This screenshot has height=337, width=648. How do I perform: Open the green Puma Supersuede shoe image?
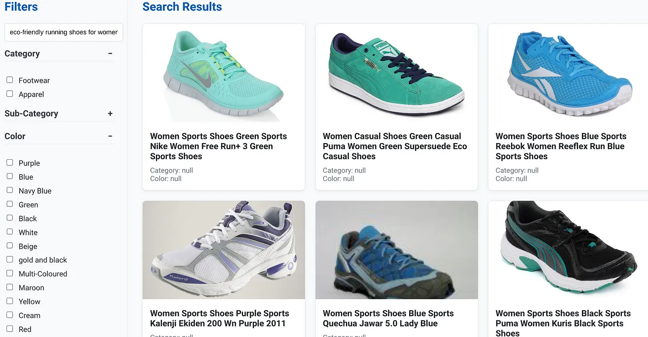(396, 74)
